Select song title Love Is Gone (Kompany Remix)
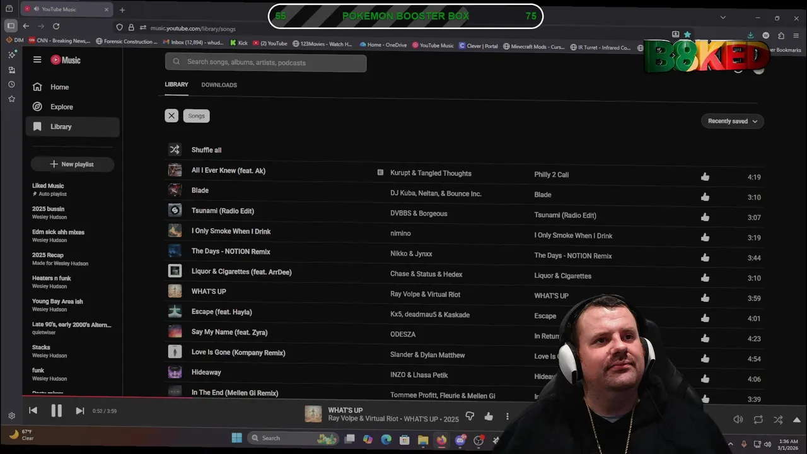The image size is (807, 454). [x=238, y=352]
